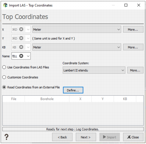Screen dimensions: 146x144
Task: Maximize the Import LAS window
Action: click(x=126, y=5)
